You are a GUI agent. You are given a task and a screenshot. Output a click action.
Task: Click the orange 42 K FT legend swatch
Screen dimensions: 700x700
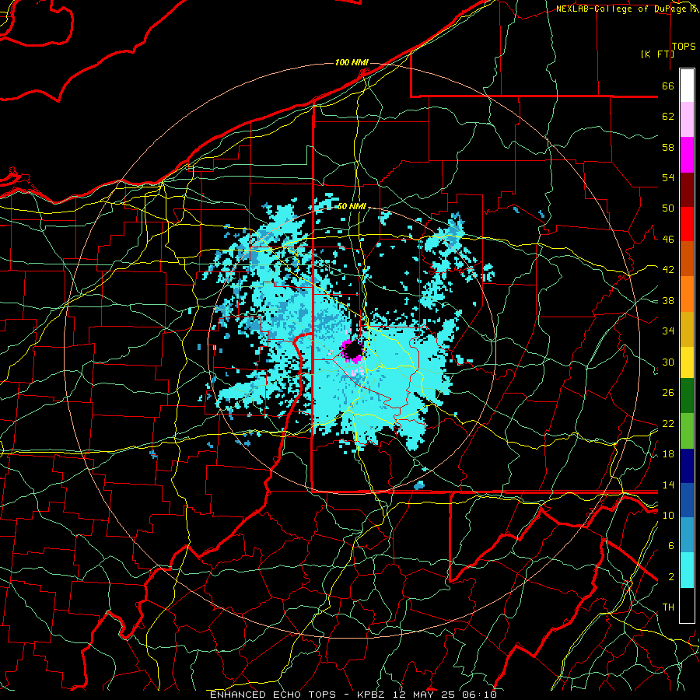(687, 294)
